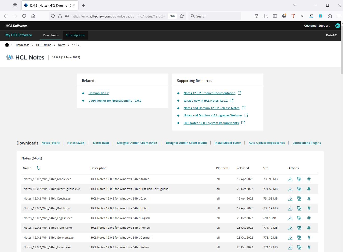
Task: Save the page to Pocket
Action: point(256,16)
